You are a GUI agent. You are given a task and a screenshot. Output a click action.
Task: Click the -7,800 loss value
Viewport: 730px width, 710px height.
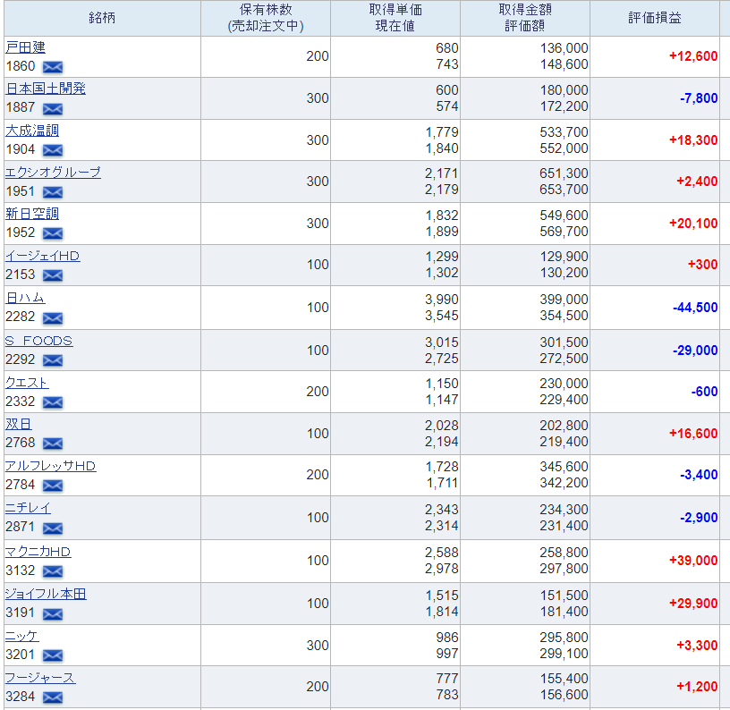(x=699, y=98)
